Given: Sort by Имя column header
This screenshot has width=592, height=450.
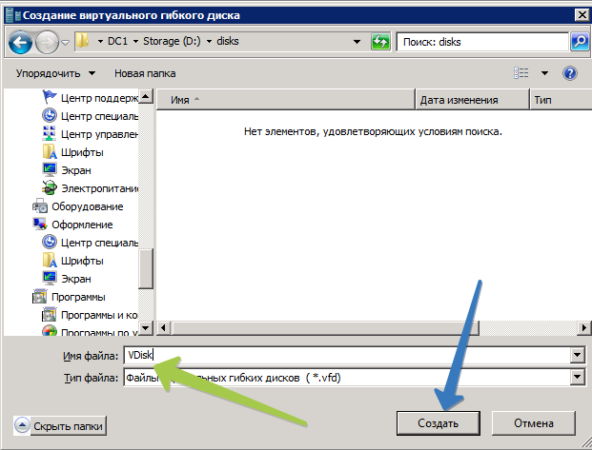Looking at the screenshot, I should pos(285,100).
